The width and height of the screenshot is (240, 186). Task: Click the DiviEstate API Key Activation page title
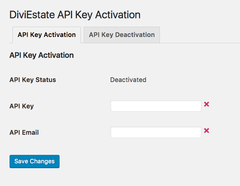(75, 15)
